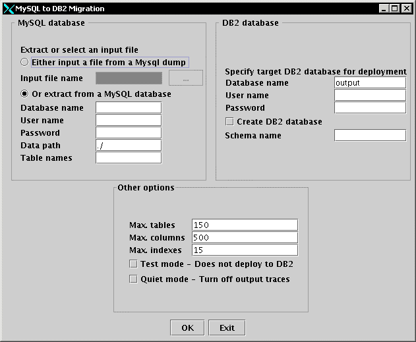Click the Data path input field
This screenshot has width=416, height=342.
point(129,145)
